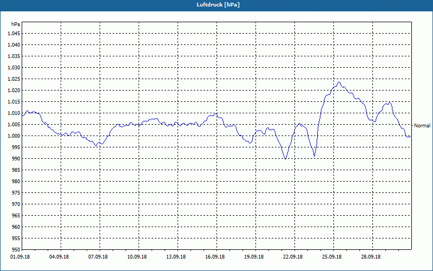Click the 'hPa' unit label
Screen dimensions: 433x271
(16, 24)
